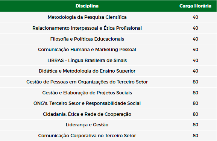Click LIBRAS - Língua Brasileira de Sinais
Screen dimensions: 217x141
[87, 61]
